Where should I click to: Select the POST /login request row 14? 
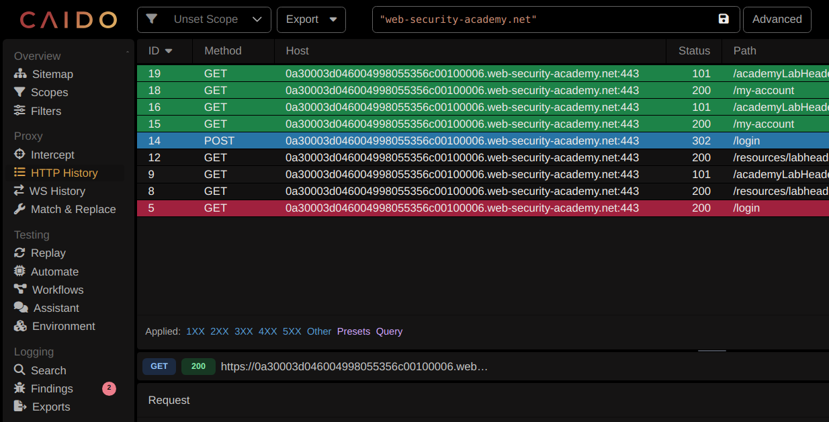(483, 141)
